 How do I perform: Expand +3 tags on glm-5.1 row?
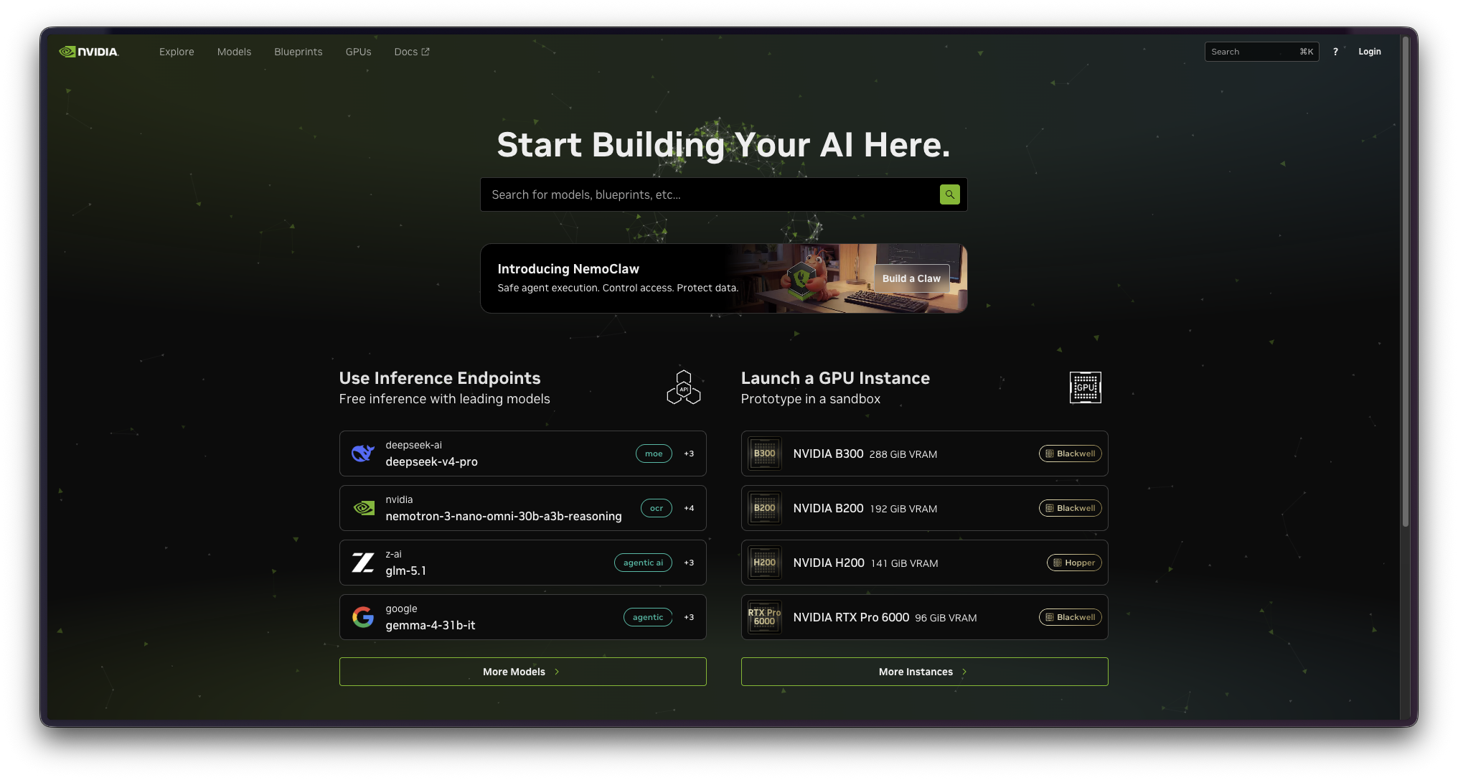pyautogui.click(x=689, y=563)
